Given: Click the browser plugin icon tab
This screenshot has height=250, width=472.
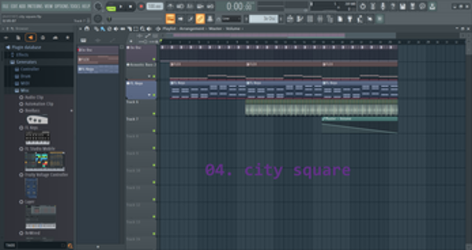Looking at the screenshot, I should click(x=42, y=38).
